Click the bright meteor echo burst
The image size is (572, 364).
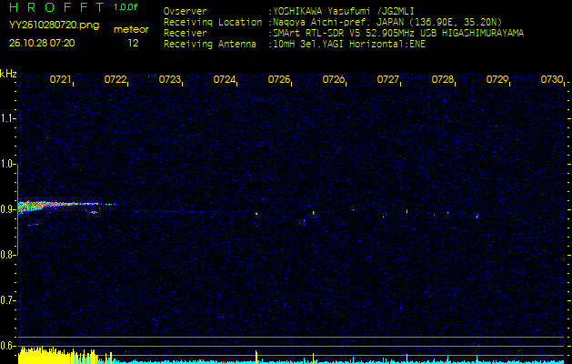pos(36,207)
